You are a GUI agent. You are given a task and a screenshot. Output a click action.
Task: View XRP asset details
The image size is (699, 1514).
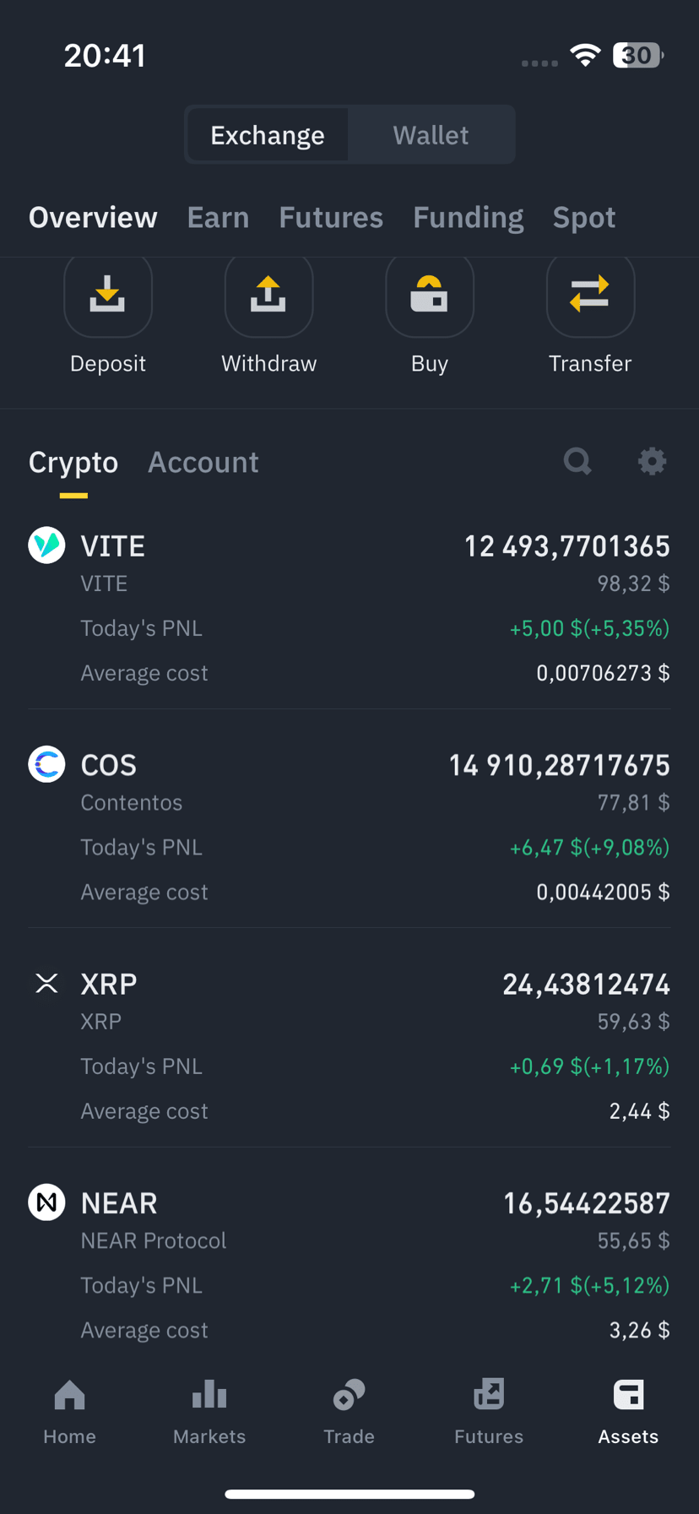[x=349, y=1046]
